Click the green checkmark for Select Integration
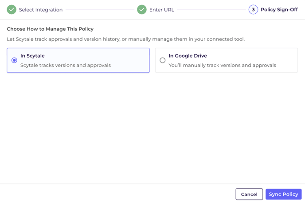The height and width of the screenshot is (203, 305). point(12,9)
